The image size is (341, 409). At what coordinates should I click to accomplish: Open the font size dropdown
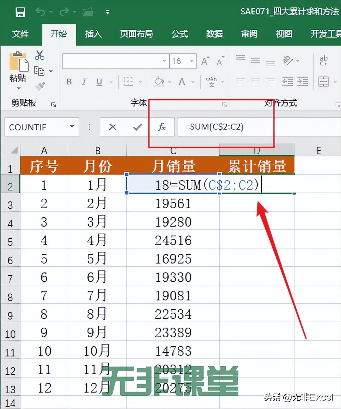[191, 61]
